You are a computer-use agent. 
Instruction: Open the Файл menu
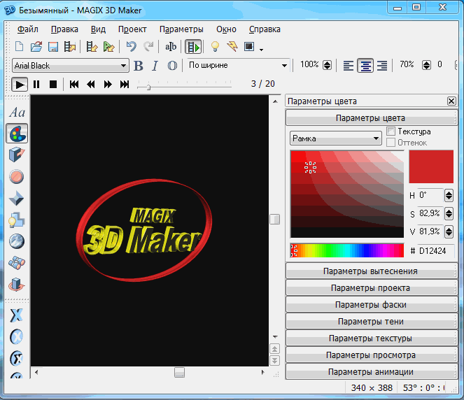click(28, 29)
